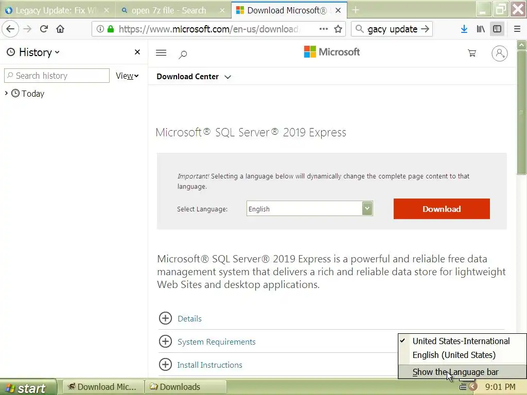Open page actions three-dot menu

tap(324, 29)
